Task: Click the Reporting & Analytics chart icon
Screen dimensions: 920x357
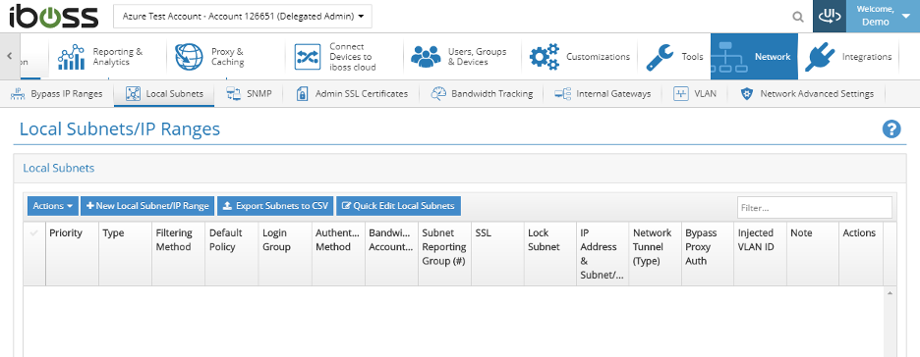Action: click(x=71, y=57)
